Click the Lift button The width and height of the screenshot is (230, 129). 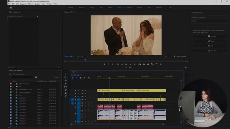[x=140, y=64]
